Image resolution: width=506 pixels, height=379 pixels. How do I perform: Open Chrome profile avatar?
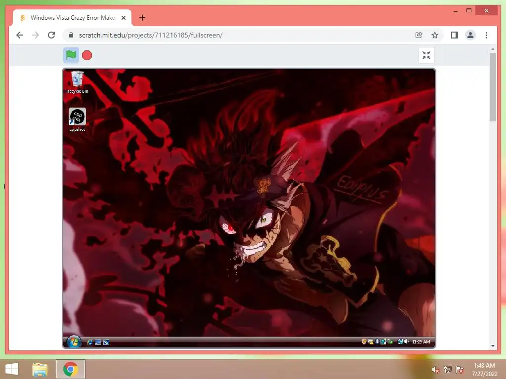point(470,35)
